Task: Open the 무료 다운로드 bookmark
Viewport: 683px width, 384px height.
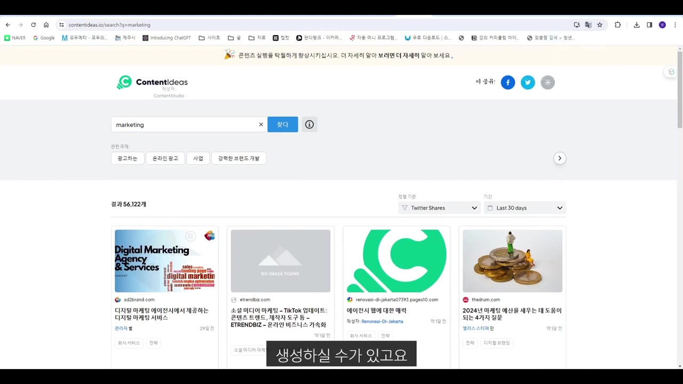Action: tap(427, 38)
